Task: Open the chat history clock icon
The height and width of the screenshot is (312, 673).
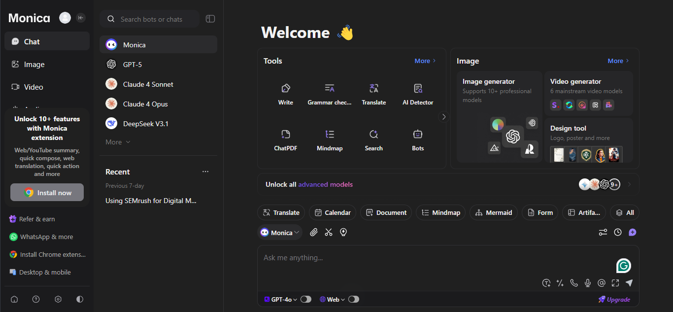Action: [x=618, y=232]
